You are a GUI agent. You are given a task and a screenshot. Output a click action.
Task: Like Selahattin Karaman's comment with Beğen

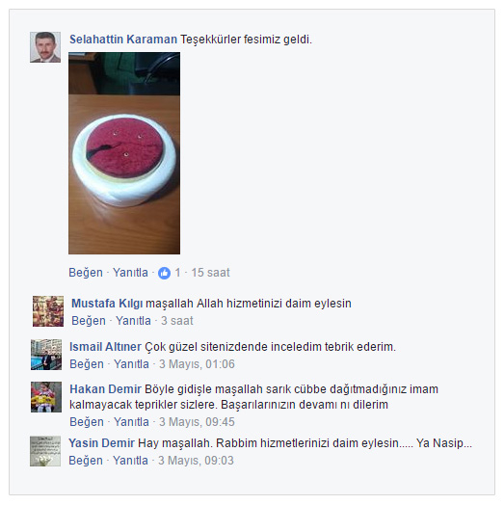(86, 273)
